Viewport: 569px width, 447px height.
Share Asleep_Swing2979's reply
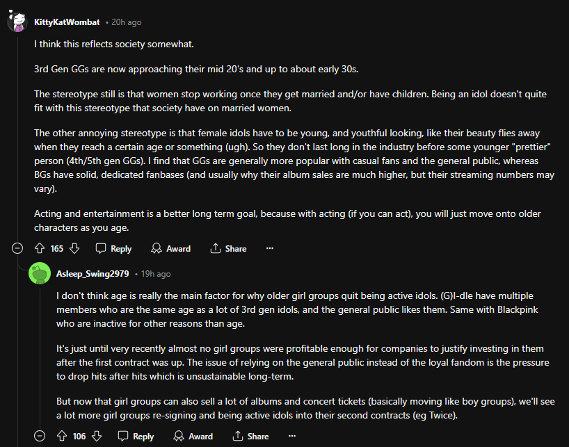(250, 436)
